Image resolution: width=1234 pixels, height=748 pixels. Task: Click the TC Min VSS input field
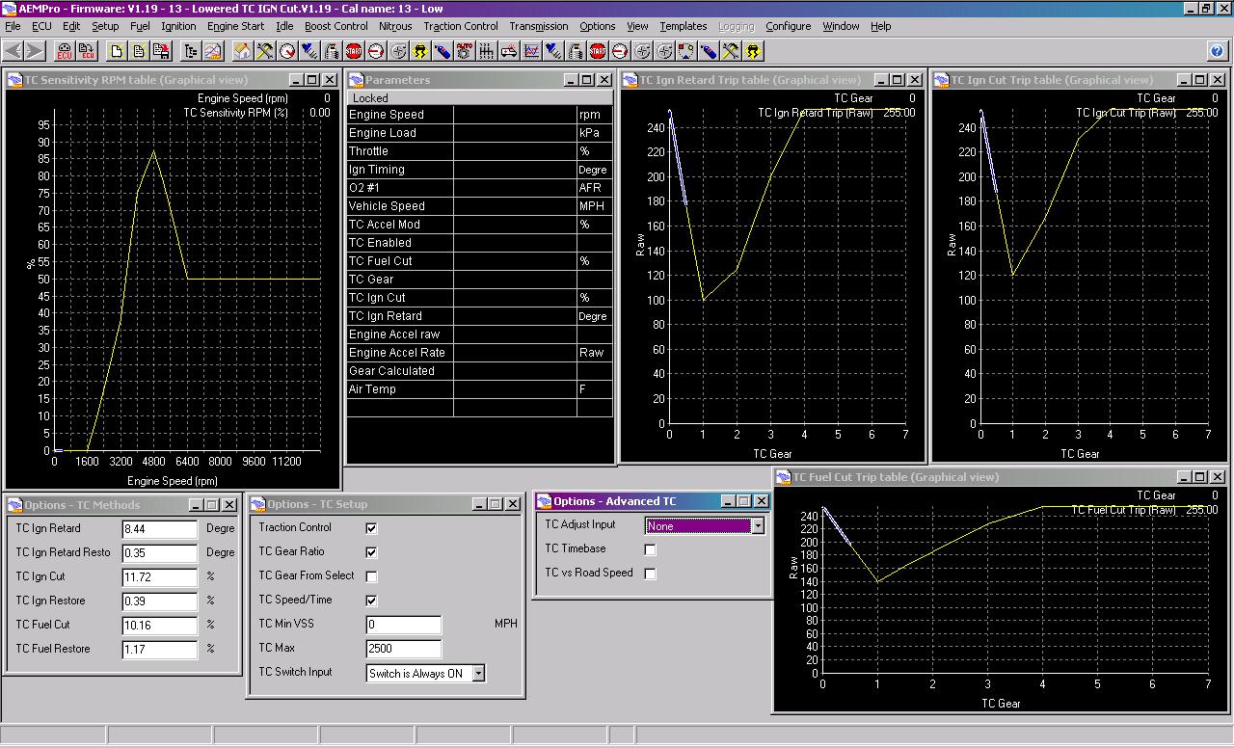point(404,625)
